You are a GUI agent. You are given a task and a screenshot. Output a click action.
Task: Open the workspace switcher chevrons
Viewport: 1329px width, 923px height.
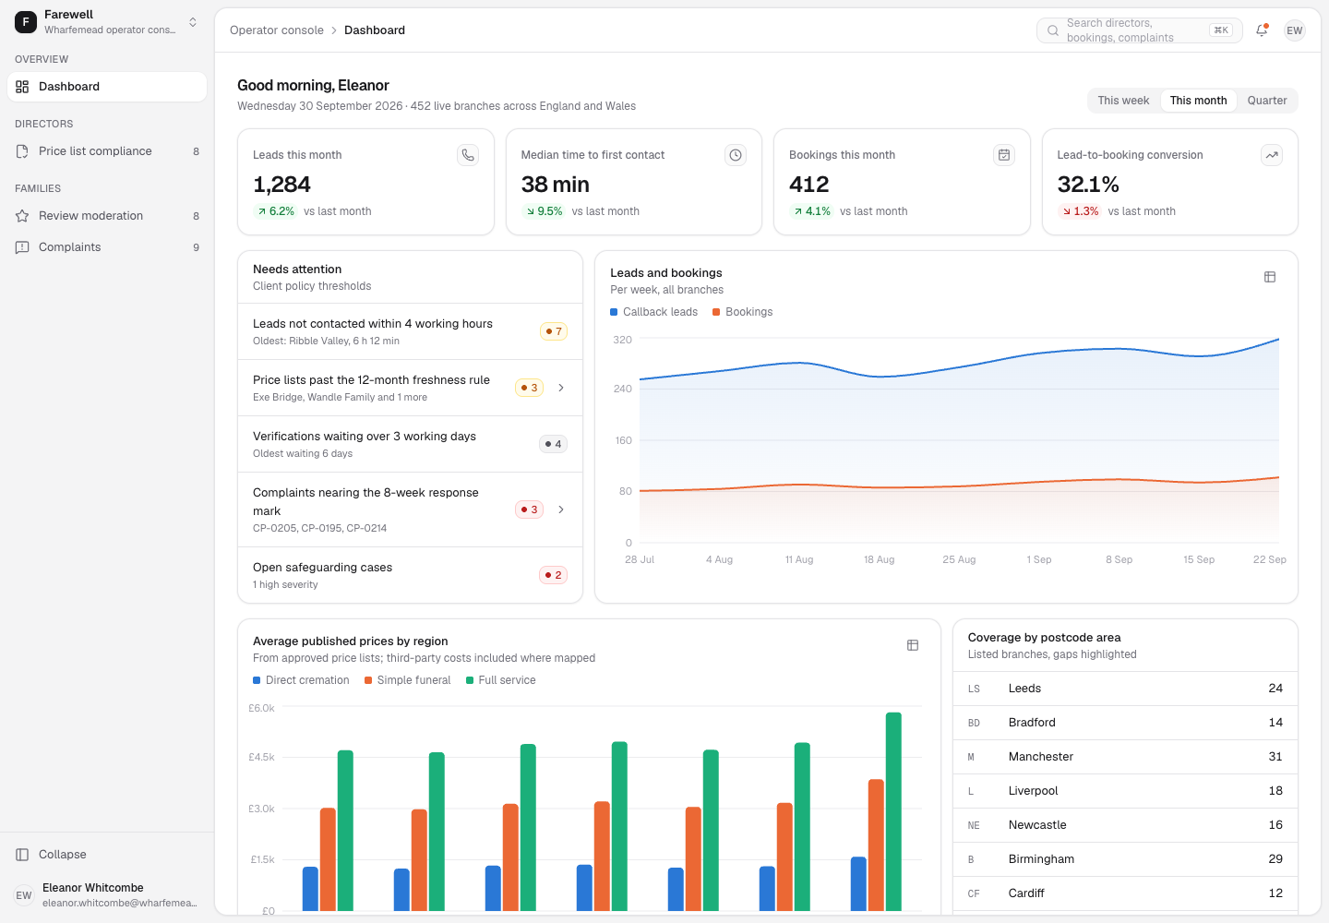pos(193,22)
